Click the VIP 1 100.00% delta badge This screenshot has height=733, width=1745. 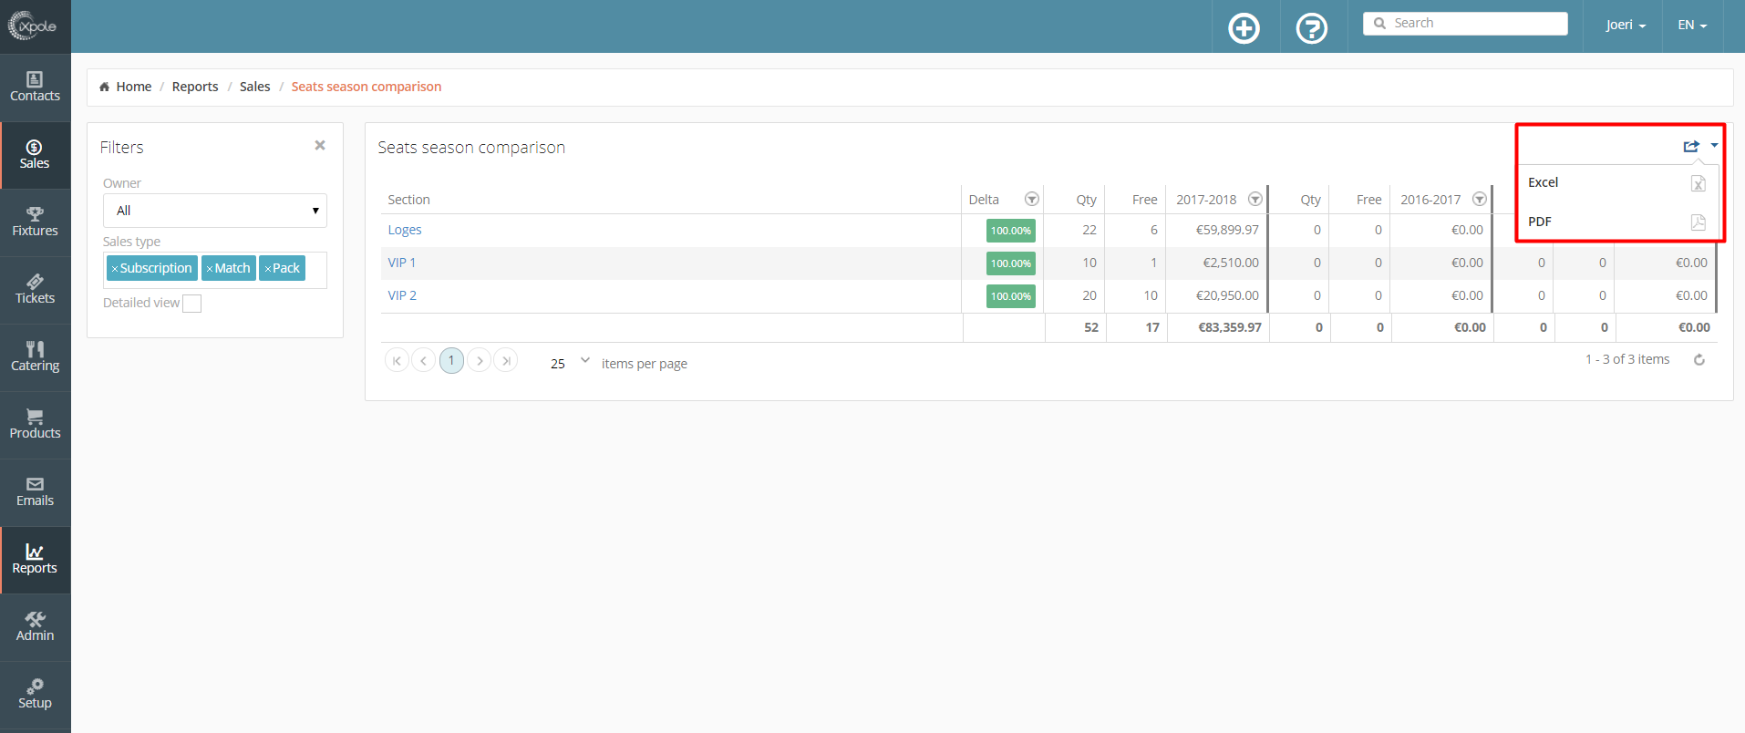(x=1011, y=263)
